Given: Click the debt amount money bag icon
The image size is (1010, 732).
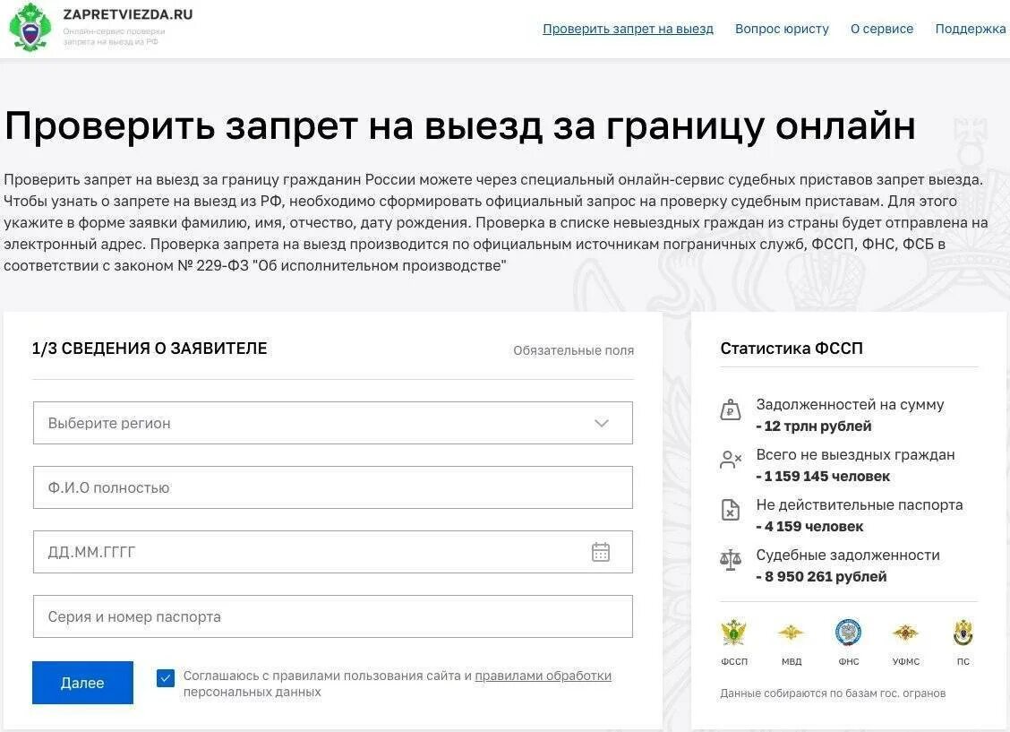Looking at the screenshot, I should [730, 409].
